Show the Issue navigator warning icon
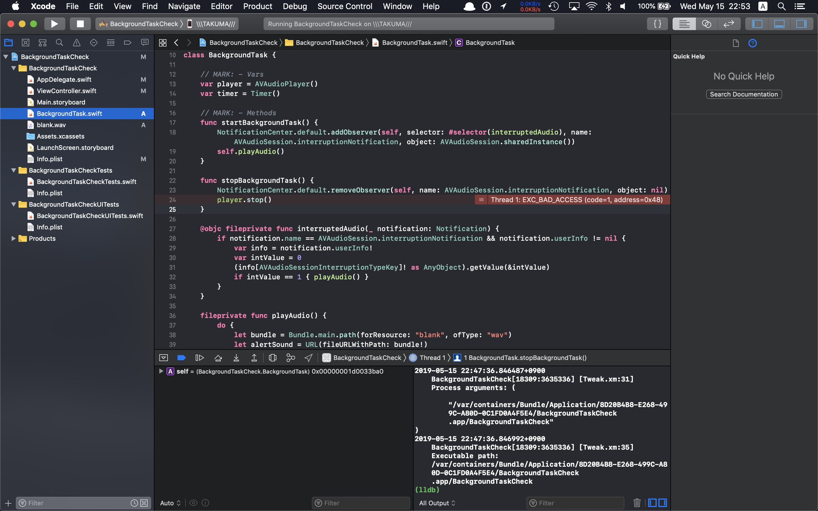 (x=77, y=43)
